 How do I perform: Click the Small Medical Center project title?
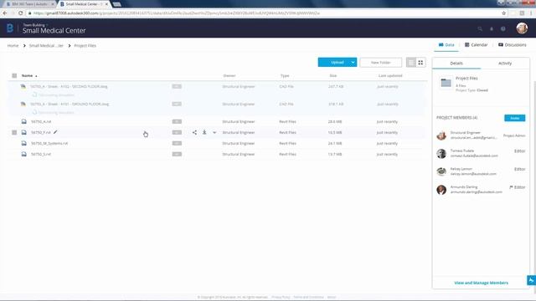click(54, 31)
